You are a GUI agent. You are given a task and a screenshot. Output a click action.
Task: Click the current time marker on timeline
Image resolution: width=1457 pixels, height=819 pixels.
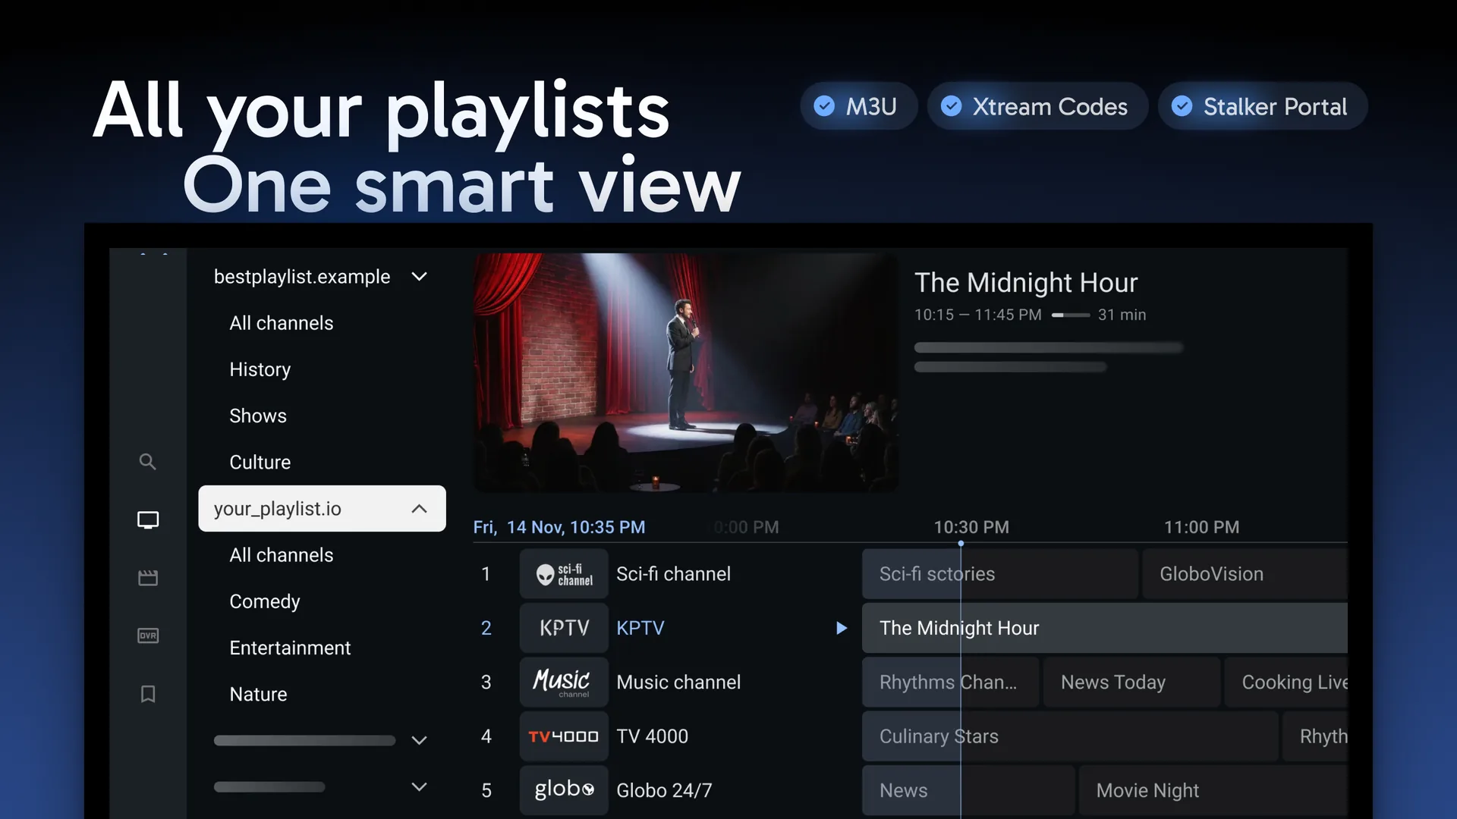[961, 543]
